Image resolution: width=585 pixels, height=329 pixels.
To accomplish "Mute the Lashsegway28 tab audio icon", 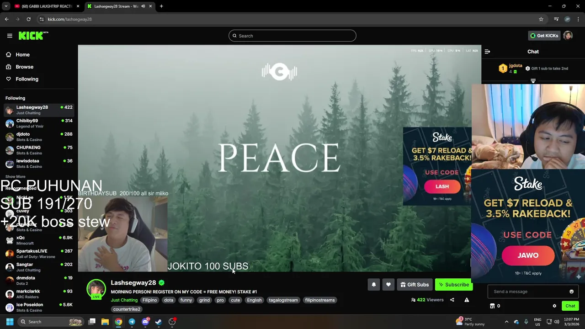I will pos(143,6).
